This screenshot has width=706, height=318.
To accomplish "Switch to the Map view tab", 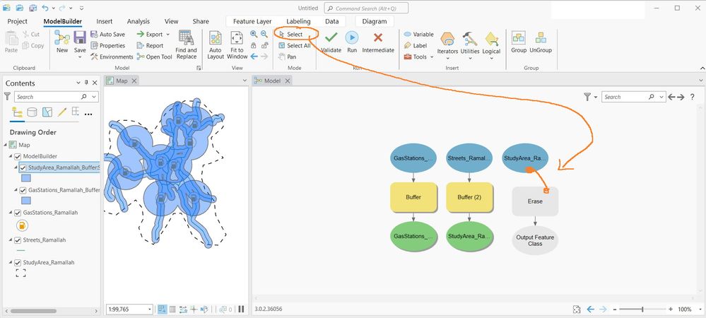I will 122,81.
